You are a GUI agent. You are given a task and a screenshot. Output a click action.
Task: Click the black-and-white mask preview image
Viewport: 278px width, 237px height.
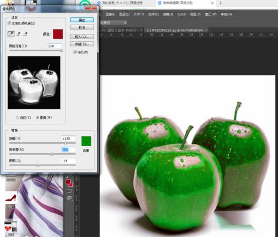34,83
